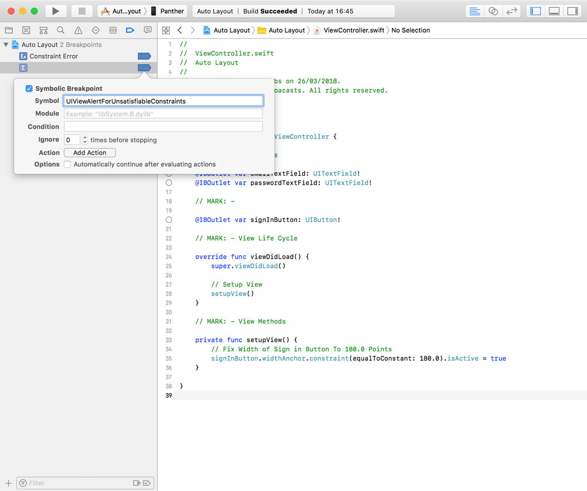Increment the Ignore times stepper
The image size is (587, 491).
point(85,137)
